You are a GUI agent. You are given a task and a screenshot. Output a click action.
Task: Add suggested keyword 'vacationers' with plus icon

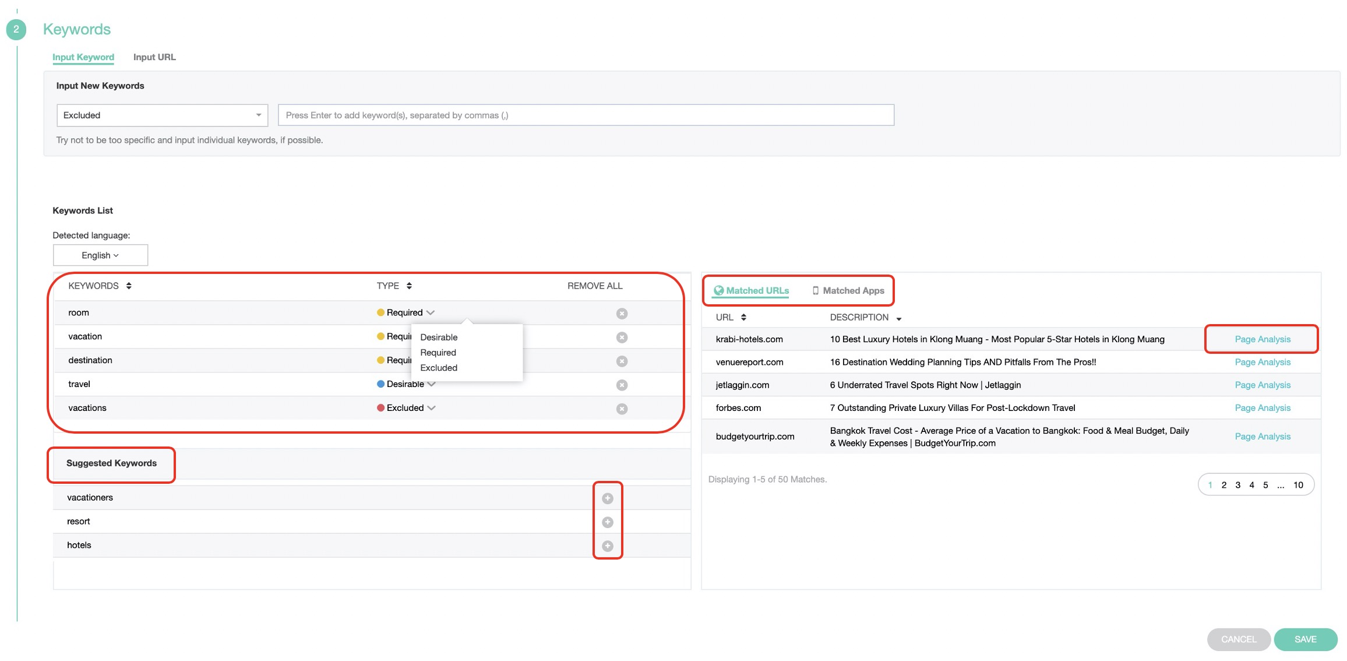click(607, 498)
